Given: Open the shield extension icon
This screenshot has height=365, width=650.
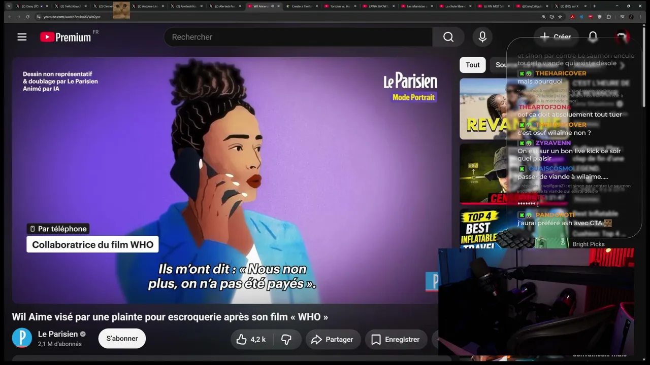Looking at the screenshot, I should [600, 17].
